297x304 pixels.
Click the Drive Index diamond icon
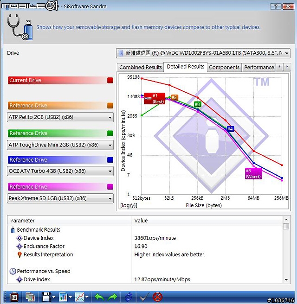click(19, 279)
